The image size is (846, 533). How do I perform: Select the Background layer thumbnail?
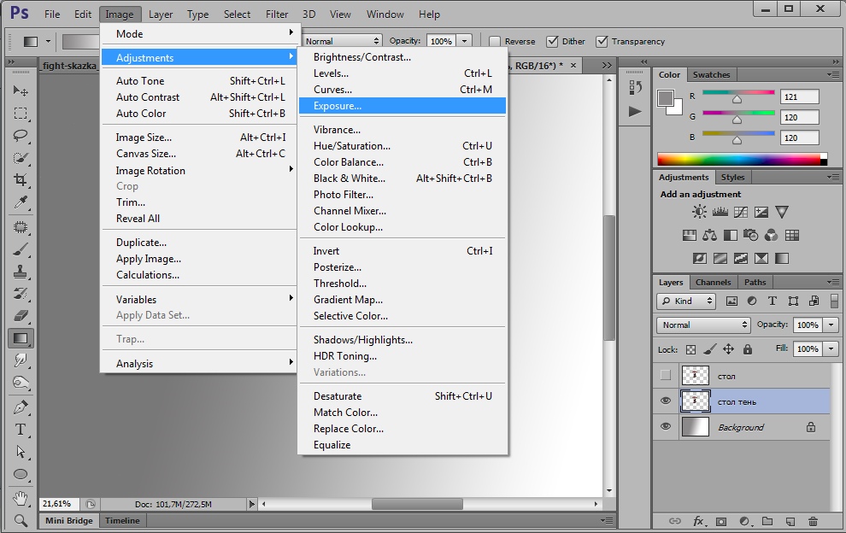click(695, 427)
